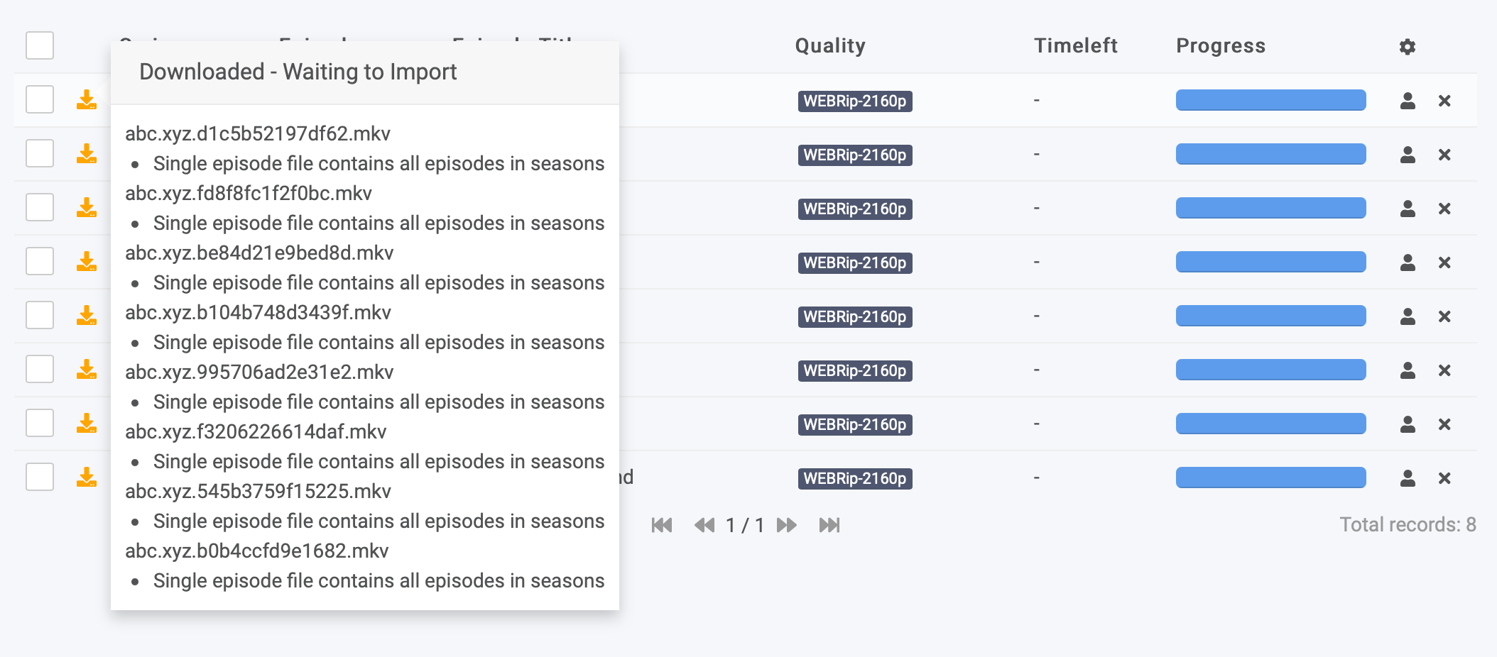The image size is (1497, 657).
Task: Check the last queue row checkbox
Action: pyautogui.click(x=40, y=477)
